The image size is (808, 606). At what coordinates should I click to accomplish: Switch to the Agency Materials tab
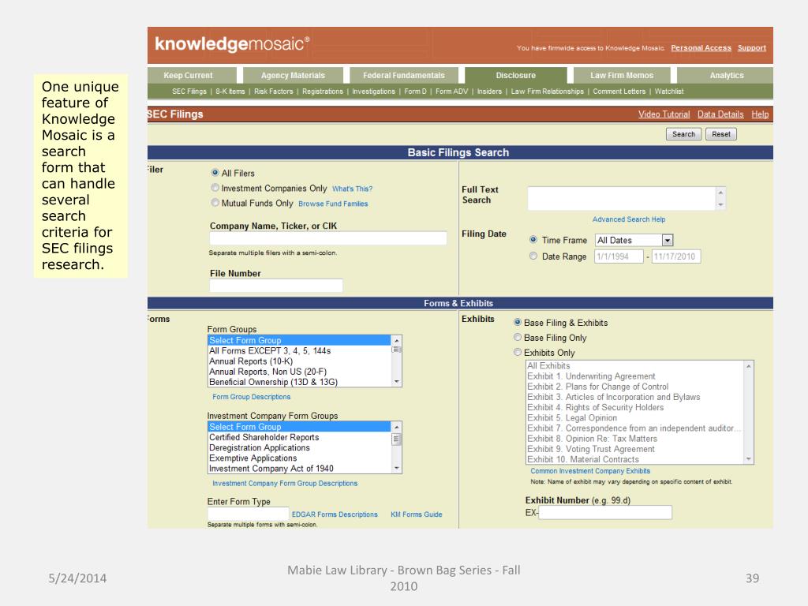(294, 75)
